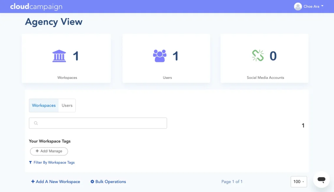Open the chat support widget

coord(321,179)
